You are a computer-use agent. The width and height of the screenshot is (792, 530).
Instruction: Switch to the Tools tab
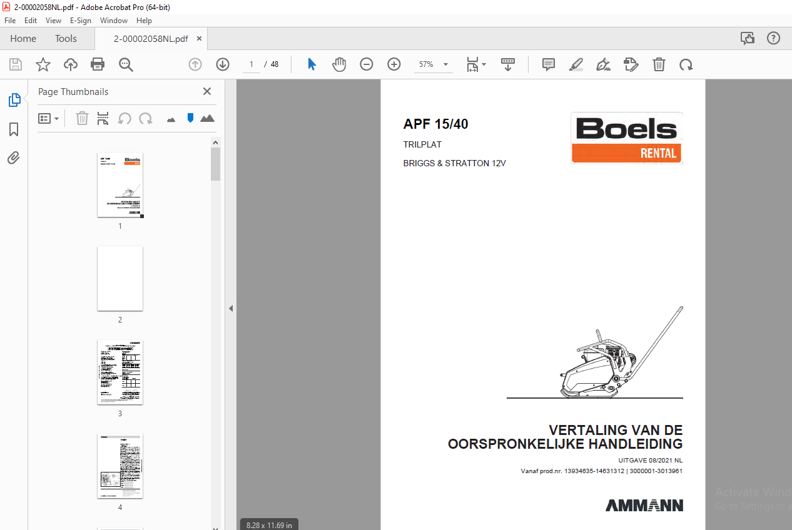click(x=66, y=38)
